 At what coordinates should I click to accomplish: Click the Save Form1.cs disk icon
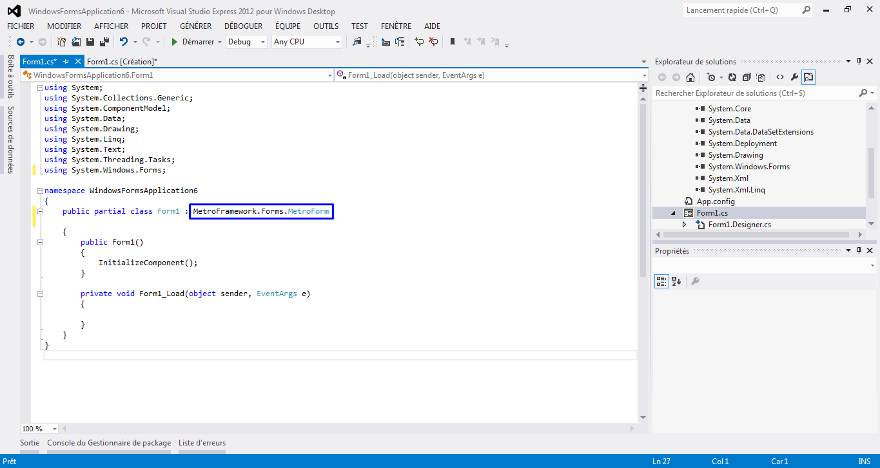[90, 42]
